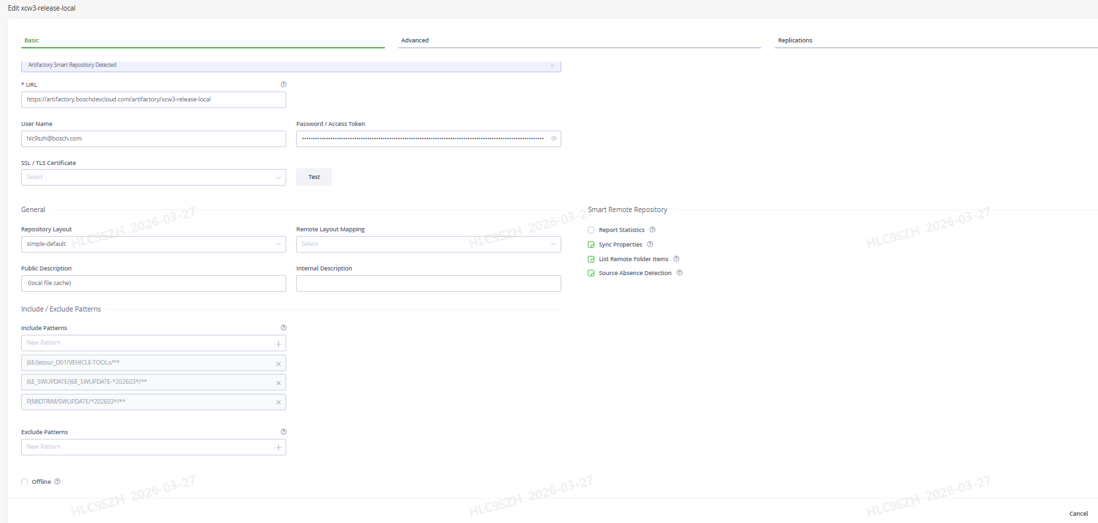Click the URL field help icon

[x=284, y=84]
